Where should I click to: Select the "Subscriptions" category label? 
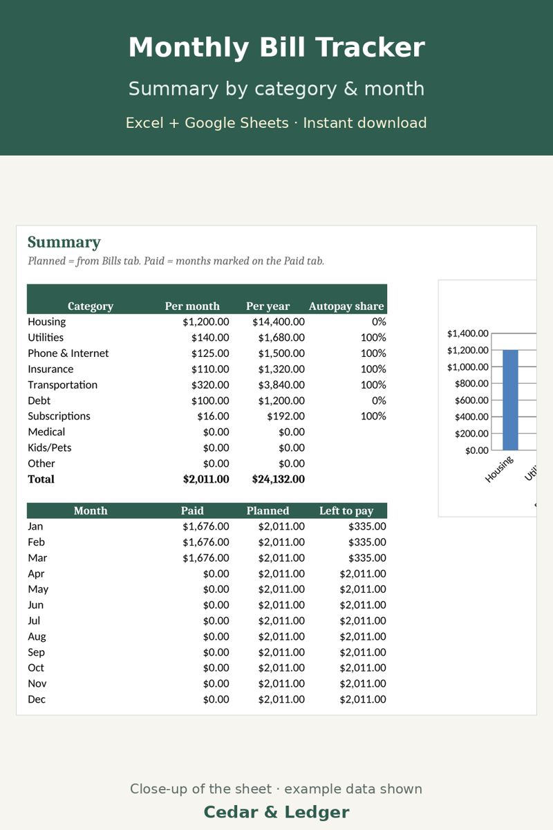click(59, 416)
